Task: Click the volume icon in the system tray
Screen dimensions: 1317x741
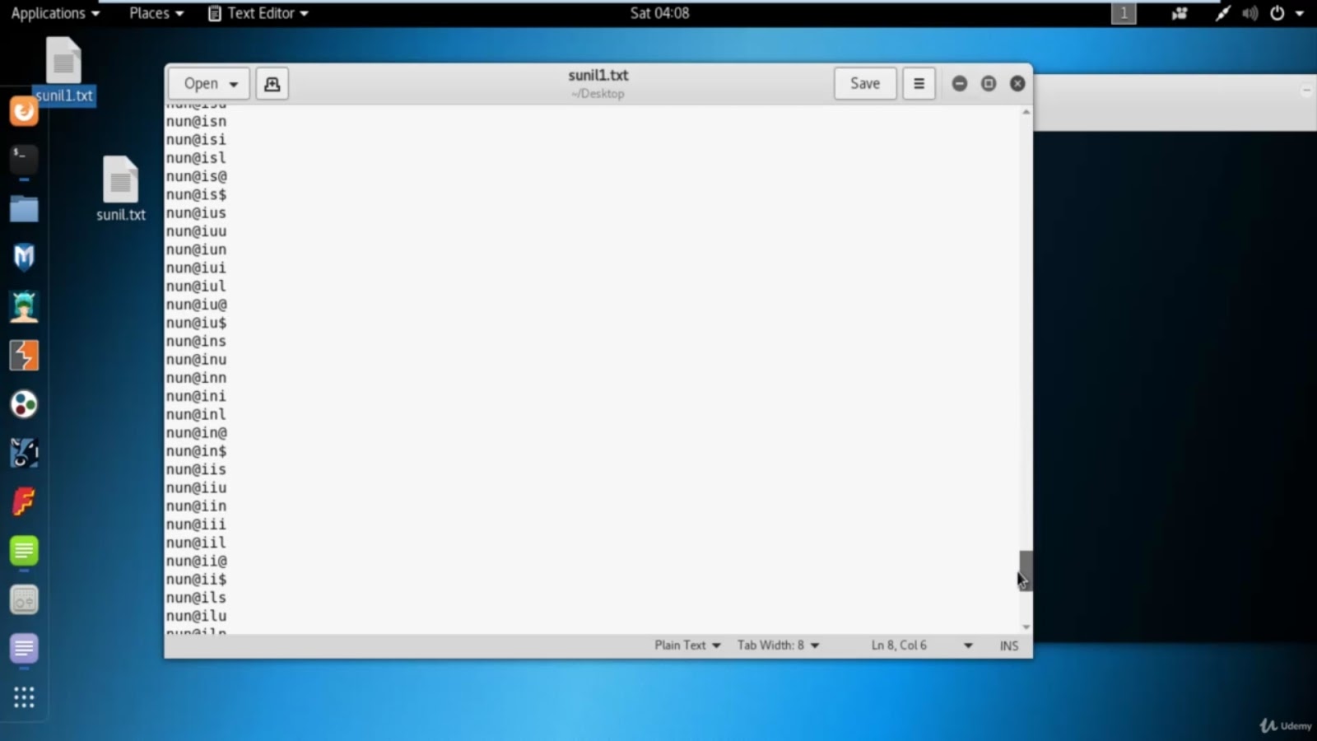Action: tap(1250, 13)
